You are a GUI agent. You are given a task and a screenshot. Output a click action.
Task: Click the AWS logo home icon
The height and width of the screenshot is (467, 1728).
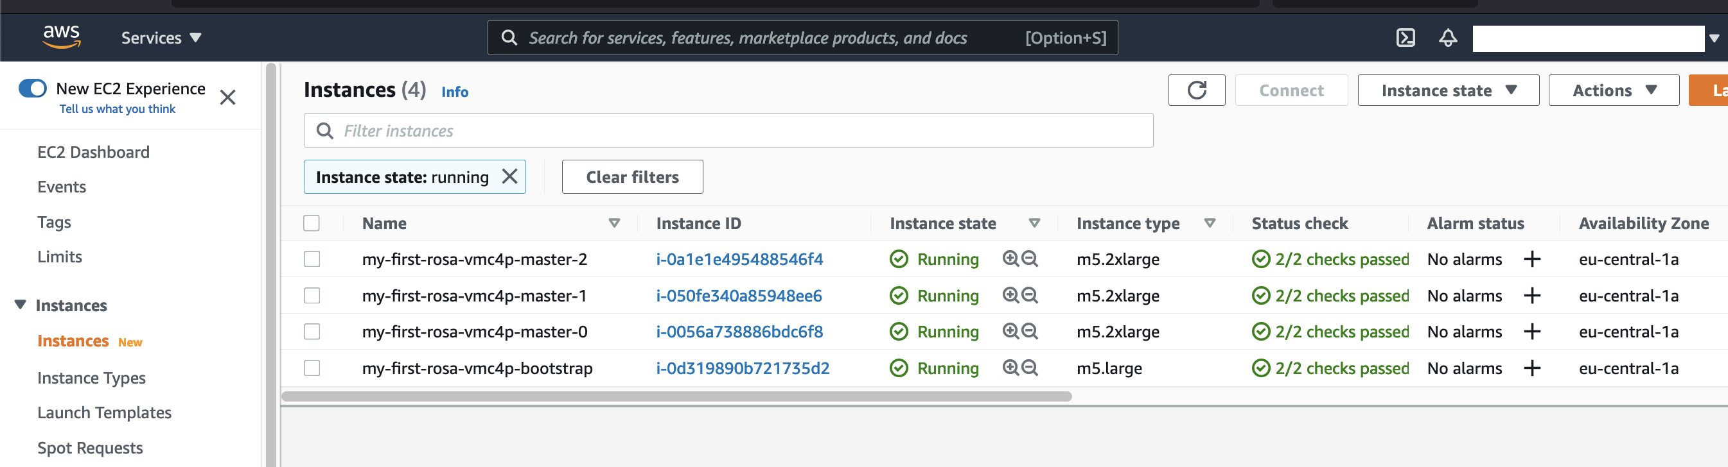pyautogui.click(x=62, y=37)
